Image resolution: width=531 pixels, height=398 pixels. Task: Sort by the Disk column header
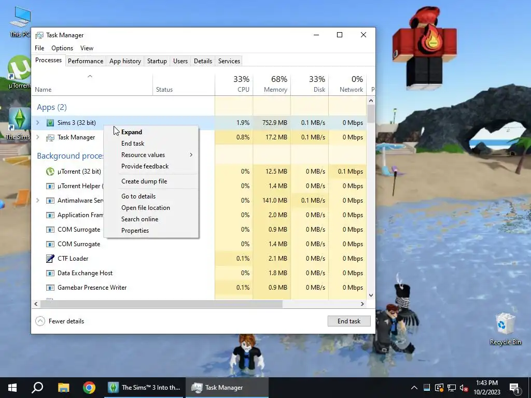pyautogui.click(x=310, y=84)
